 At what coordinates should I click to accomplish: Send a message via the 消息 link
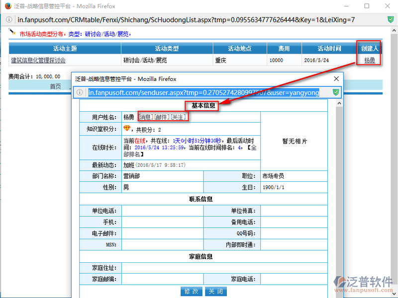point(145,117)
